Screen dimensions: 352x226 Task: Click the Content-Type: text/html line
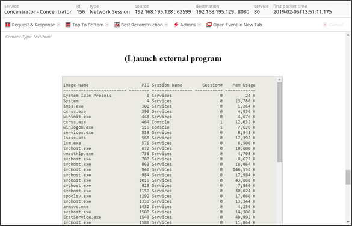tap(28, 37)
